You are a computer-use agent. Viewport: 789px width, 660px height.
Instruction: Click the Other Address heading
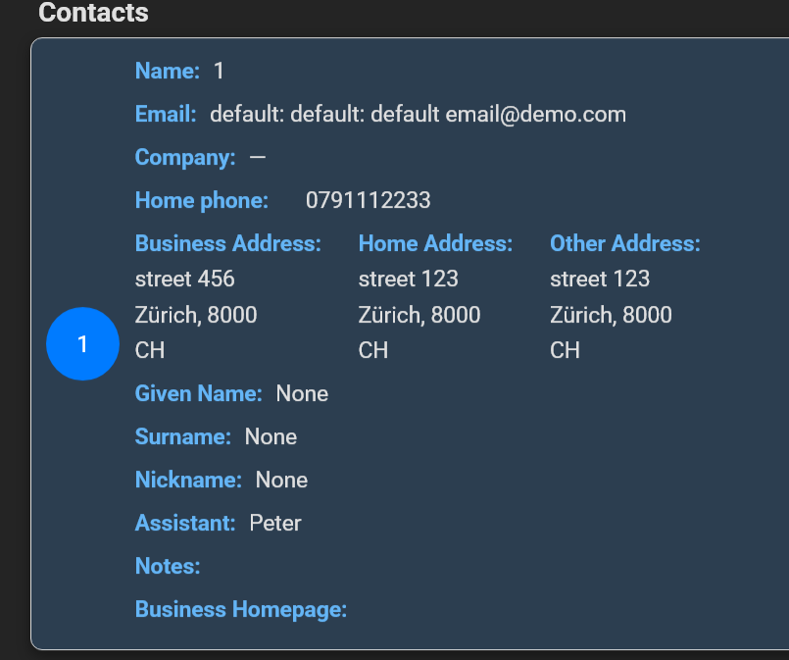[x=625, y=243]
